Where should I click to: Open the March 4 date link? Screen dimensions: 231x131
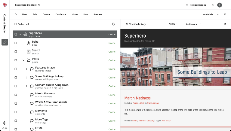138,103
